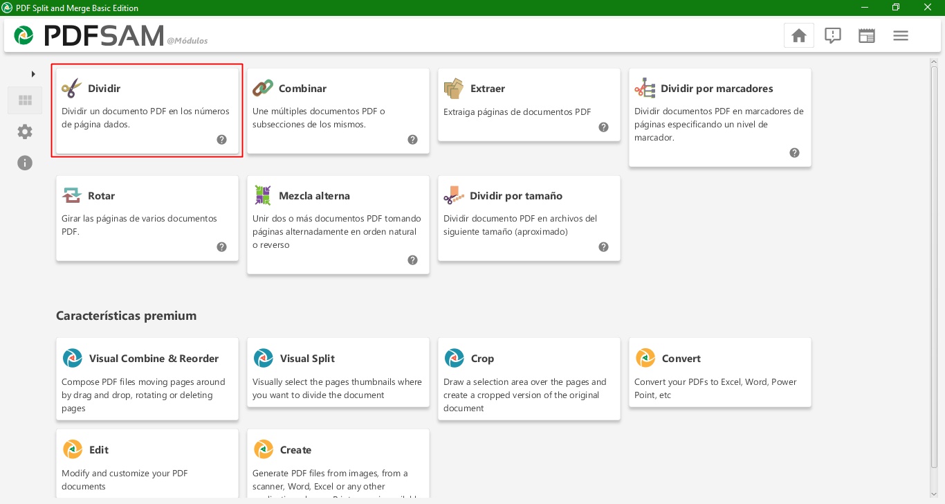Click the title bar application icon
The width and height of the screenshot is (945, 504).
(8, 8)
